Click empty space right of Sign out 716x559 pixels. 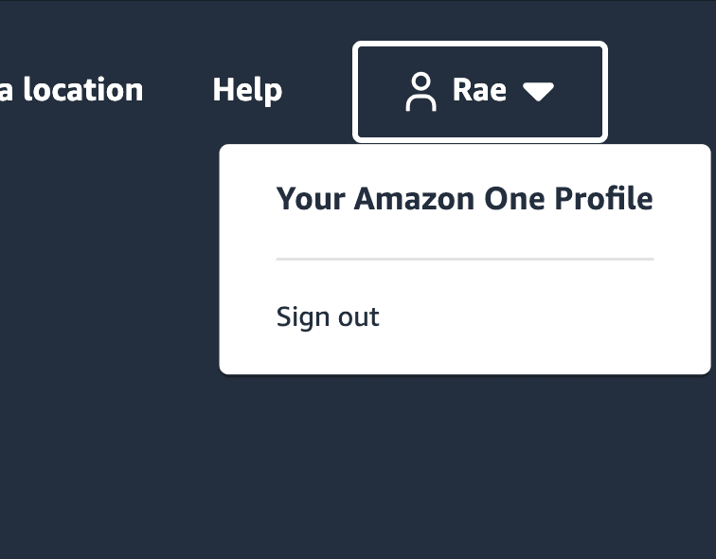point(539,317)
